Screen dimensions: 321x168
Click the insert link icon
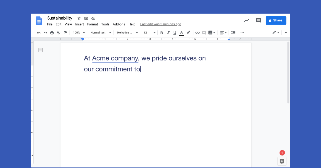(197, 33)
